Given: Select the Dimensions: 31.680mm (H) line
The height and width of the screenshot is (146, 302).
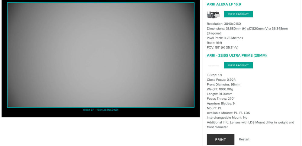Looking at the screenshot, I should [247, 31].
